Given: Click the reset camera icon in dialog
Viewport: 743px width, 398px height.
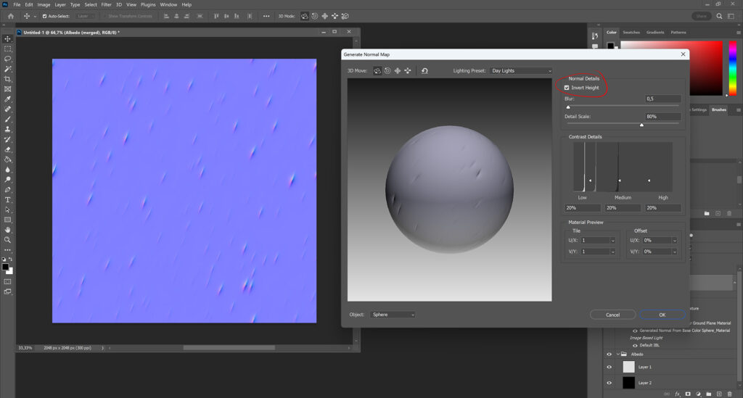Looking at the screenshot, I should point(424,70).
